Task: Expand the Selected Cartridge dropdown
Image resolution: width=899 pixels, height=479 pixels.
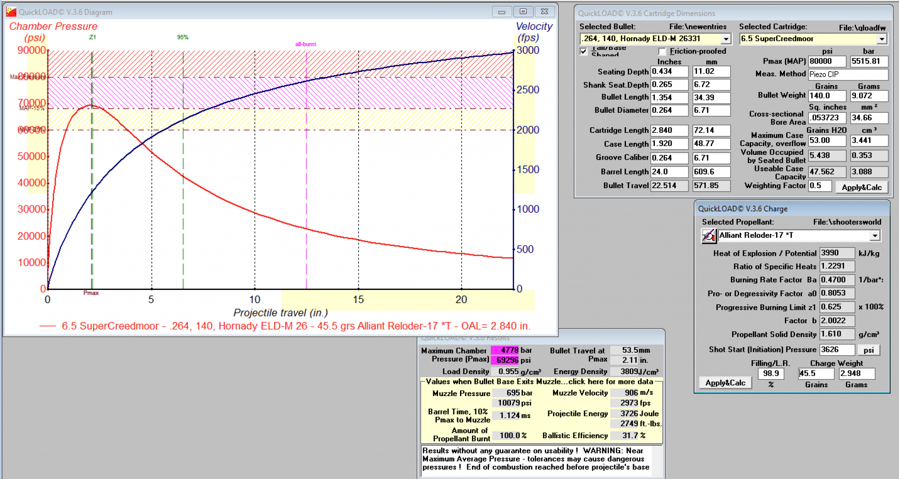Action: pyautogui.click(x=881, y=39)
